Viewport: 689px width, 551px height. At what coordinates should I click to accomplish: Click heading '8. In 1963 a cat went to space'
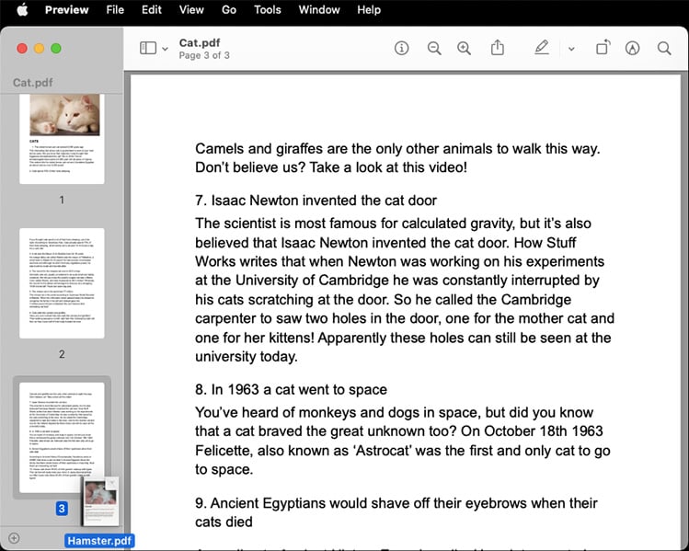(x=291, y=390)
